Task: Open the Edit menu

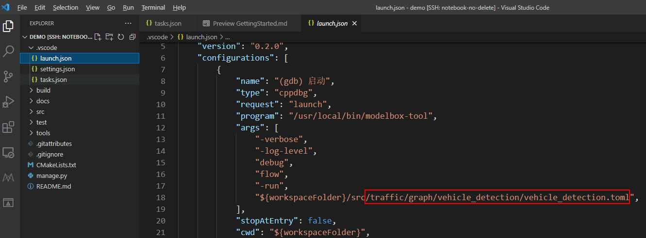Action: (40, 8)
